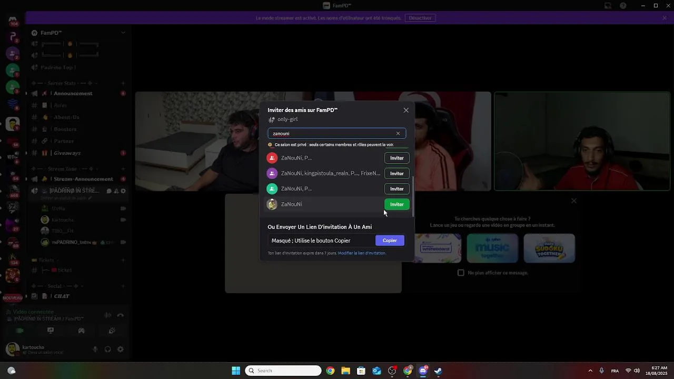
Task: Open the About Us channel
Action: [x=78, y=117]
